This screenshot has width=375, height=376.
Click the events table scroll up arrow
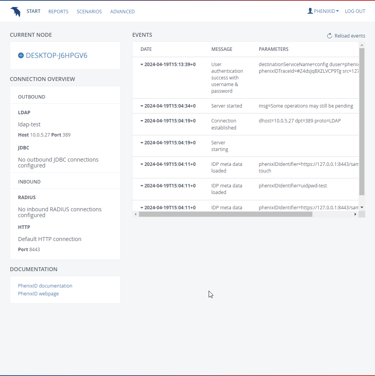point(362,45)
